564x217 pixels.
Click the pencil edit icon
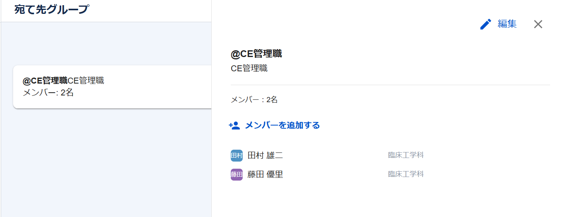click(485, 24)
